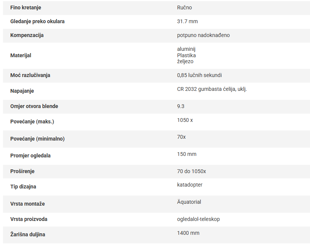Click the 'Moć razlučivanja' label
The height and width of the screenshot is (246, 310).
[x=30, y=75]
